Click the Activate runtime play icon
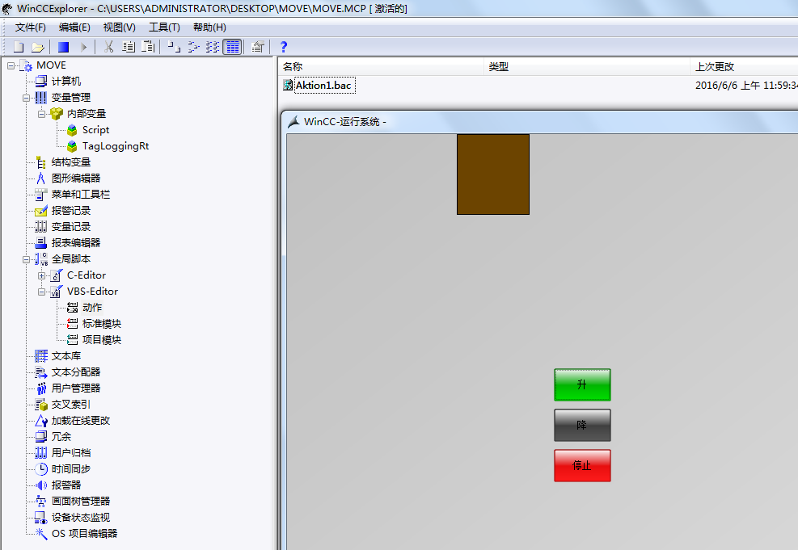Viewport: 798px width, 550px height. click(x=83, y=47)
